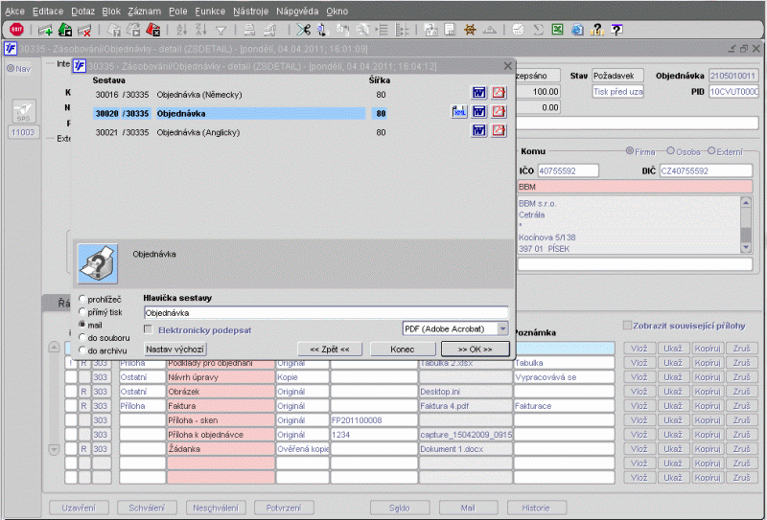Open the PDF (Adobe Acrobat) format dropdown
Screen dimensions: 767x520
point(502,328)
